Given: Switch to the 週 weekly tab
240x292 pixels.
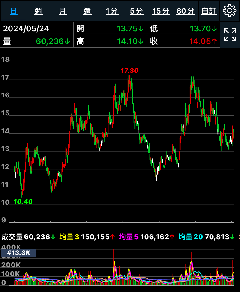Looking at the screenshot, I should (39, 11).
